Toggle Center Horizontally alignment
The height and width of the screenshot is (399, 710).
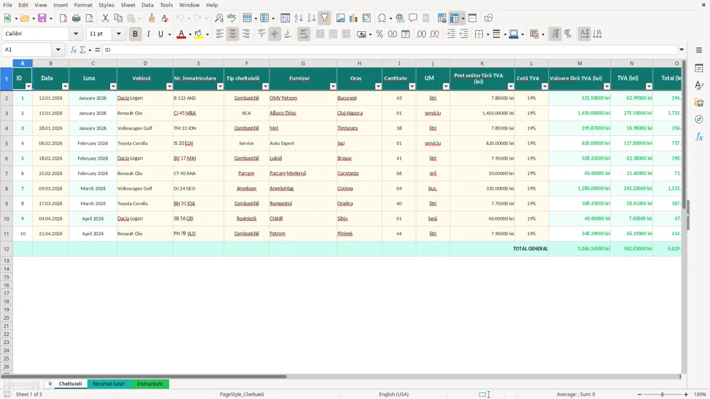[x=233, y=34]
